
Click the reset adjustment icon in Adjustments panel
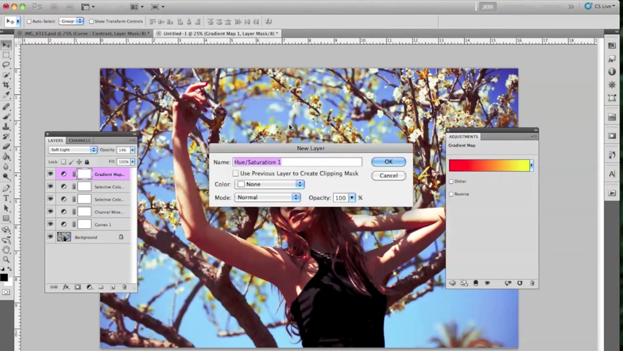pos(520,283)
